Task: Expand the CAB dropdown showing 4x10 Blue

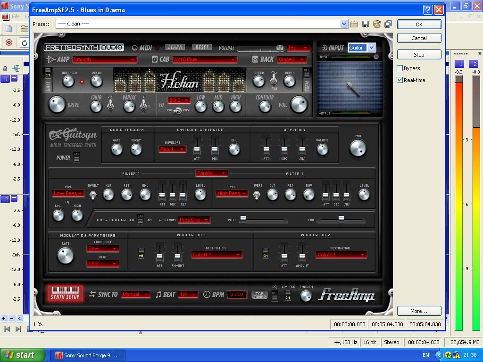Action: (x=204, y=59)
